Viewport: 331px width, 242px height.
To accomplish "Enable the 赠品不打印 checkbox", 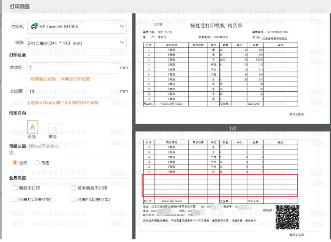I will 15,188.
